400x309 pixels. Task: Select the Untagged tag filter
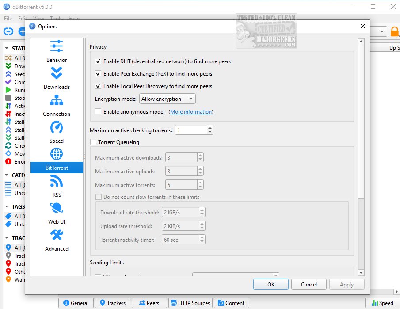click(15, 224)
